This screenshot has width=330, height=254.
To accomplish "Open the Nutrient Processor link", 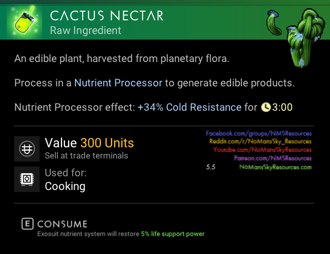I will [x=118, y=83].
